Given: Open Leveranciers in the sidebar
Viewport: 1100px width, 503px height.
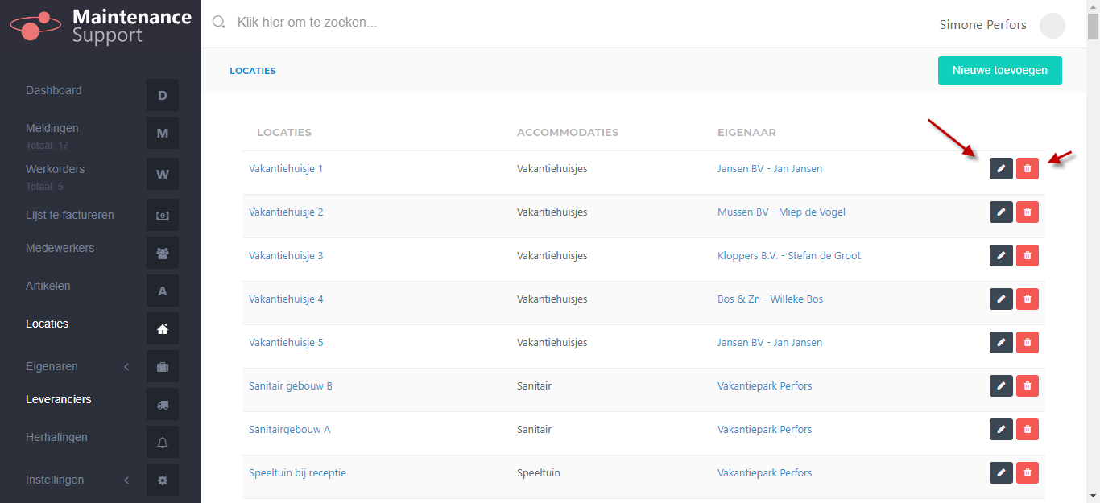Looking at the screenshot, I should click(x=59, y=399).
